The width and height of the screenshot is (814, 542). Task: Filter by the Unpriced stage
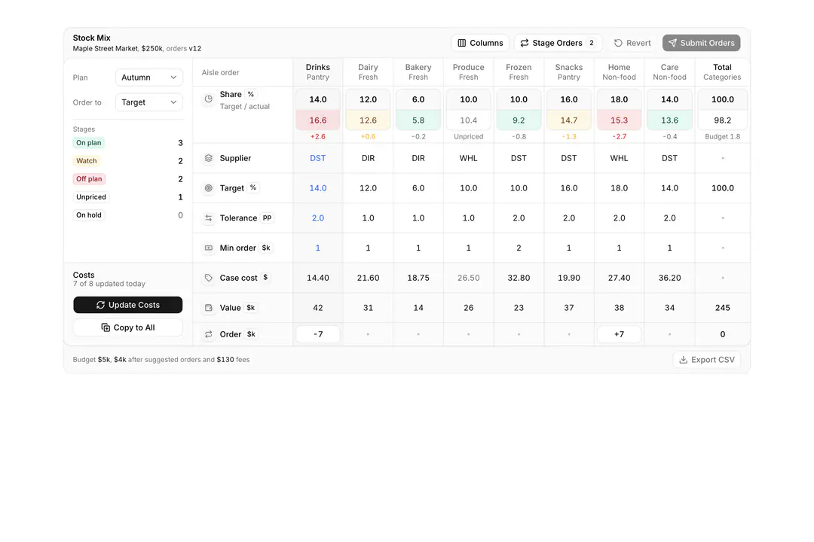click(91, 197)
